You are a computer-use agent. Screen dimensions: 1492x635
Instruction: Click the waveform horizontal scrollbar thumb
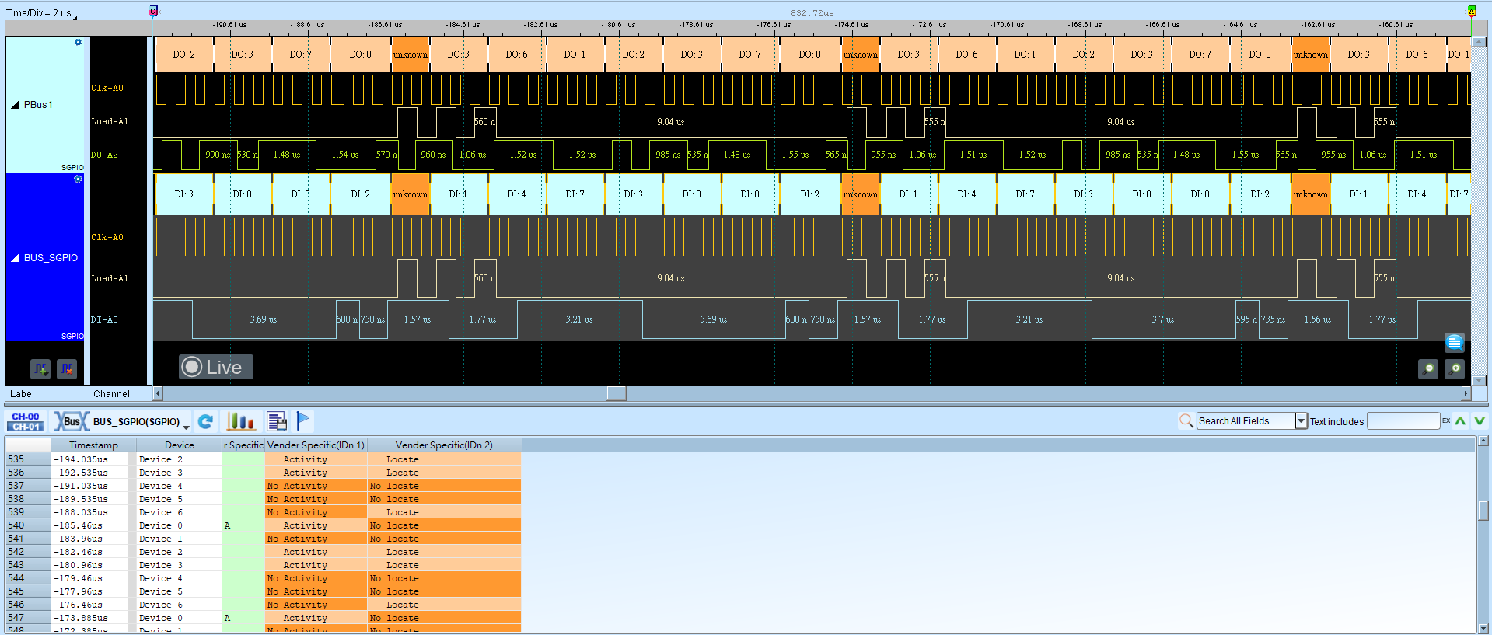click(617, 393)
